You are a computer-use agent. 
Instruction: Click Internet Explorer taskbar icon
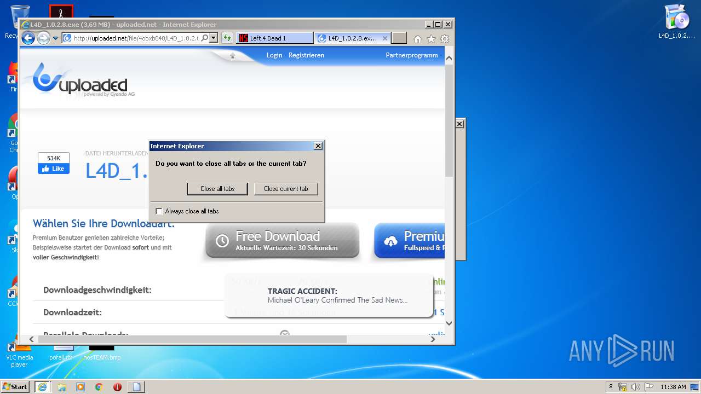(42, 386)
